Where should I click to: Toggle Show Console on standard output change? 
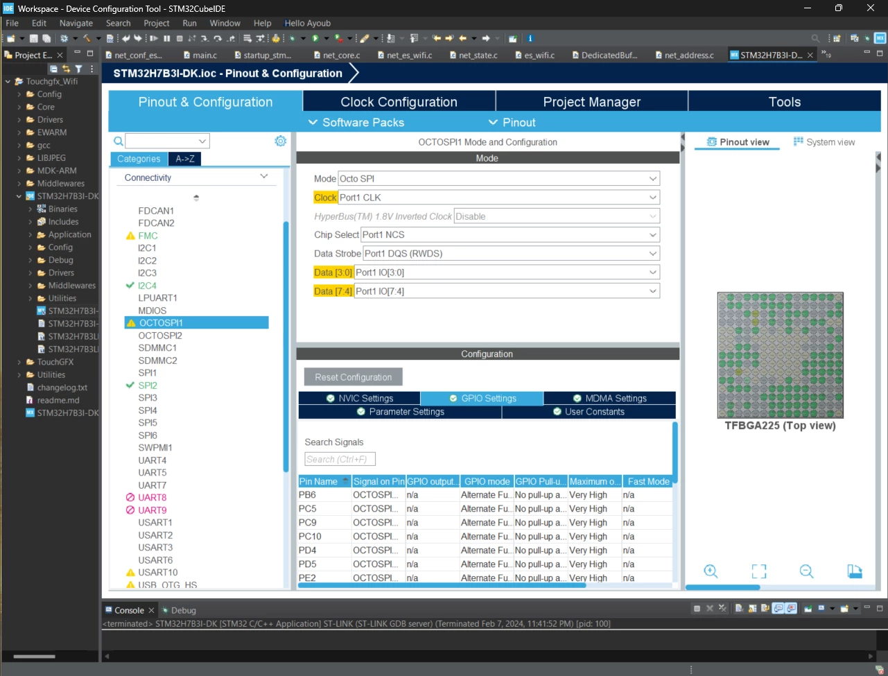tap(778, 609)
